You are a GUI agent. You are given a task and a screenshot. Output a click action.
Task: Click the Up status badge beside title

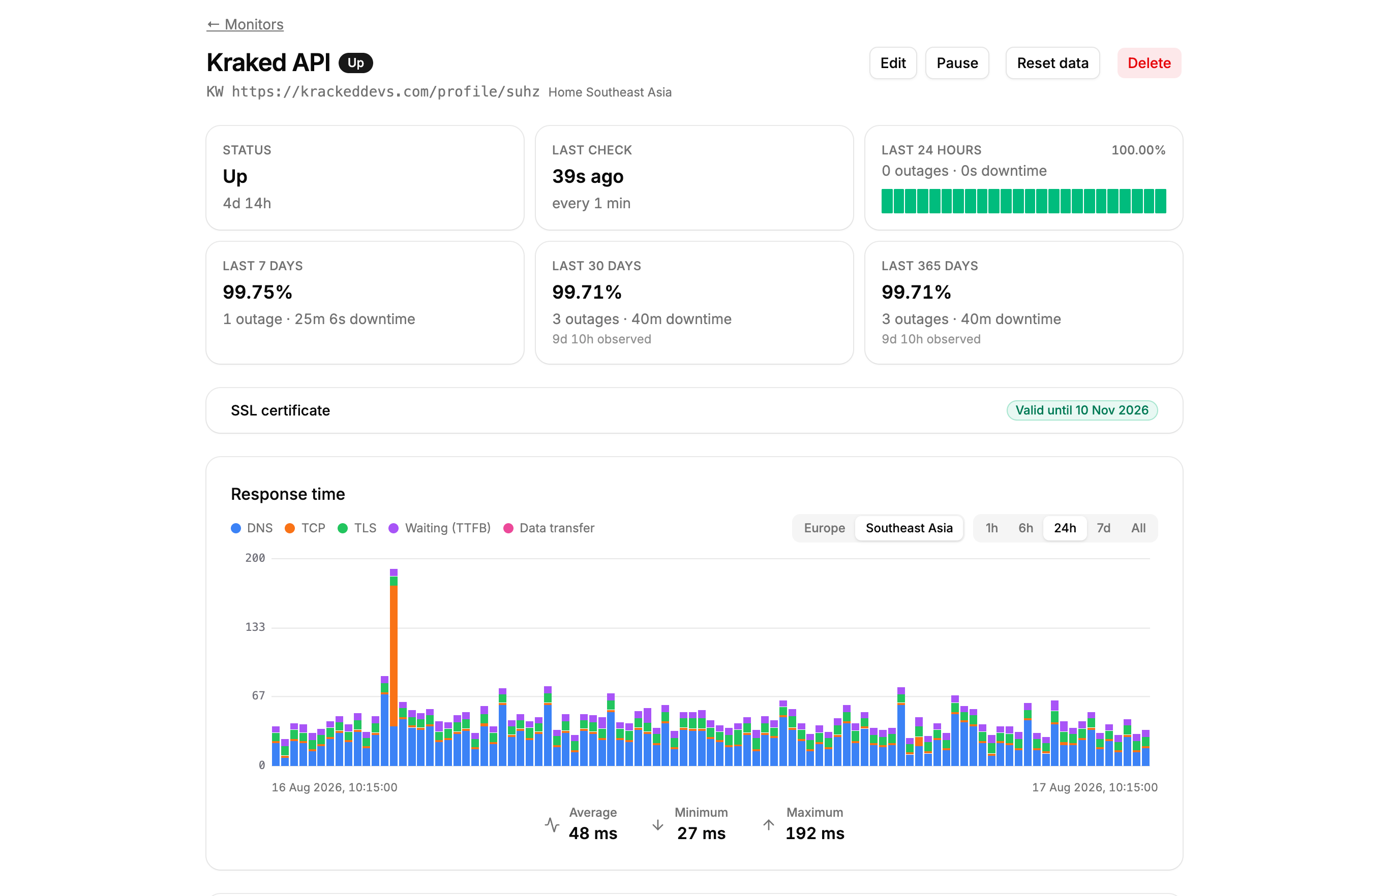(355, 63)
